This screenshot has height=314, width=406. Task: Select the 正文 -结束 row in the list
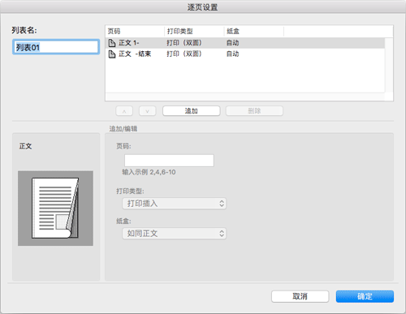pos(244,54)
